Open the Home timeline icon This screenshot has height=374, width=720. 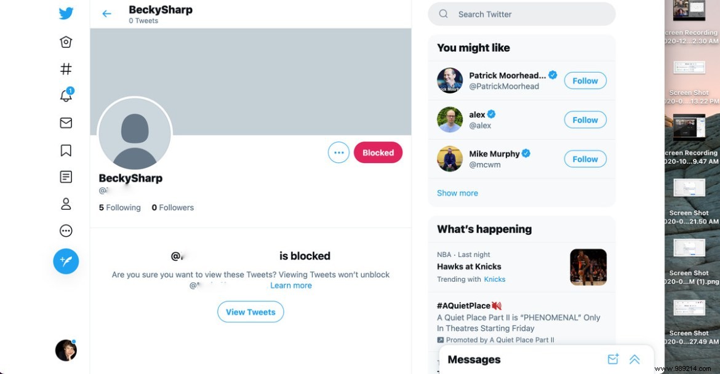click(x=66, y=41)
